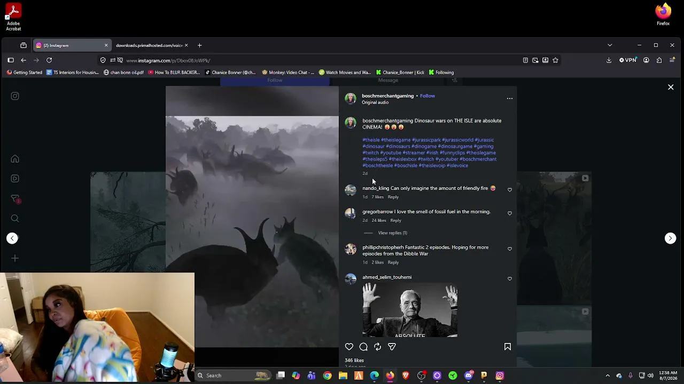Open boschmerchantgaming profile from post header

[x=387, y=96]
